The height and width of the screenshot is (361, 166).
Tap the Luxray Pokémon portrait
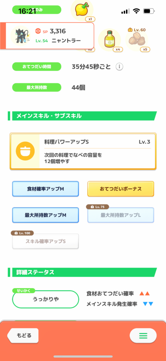tap(20, 36)
